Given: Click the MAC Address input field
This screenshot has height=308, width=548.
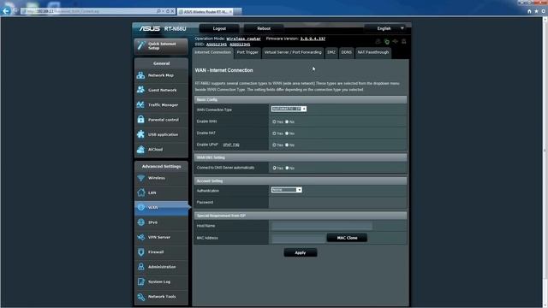Looking at the screenshot, I should pos(298,238).
